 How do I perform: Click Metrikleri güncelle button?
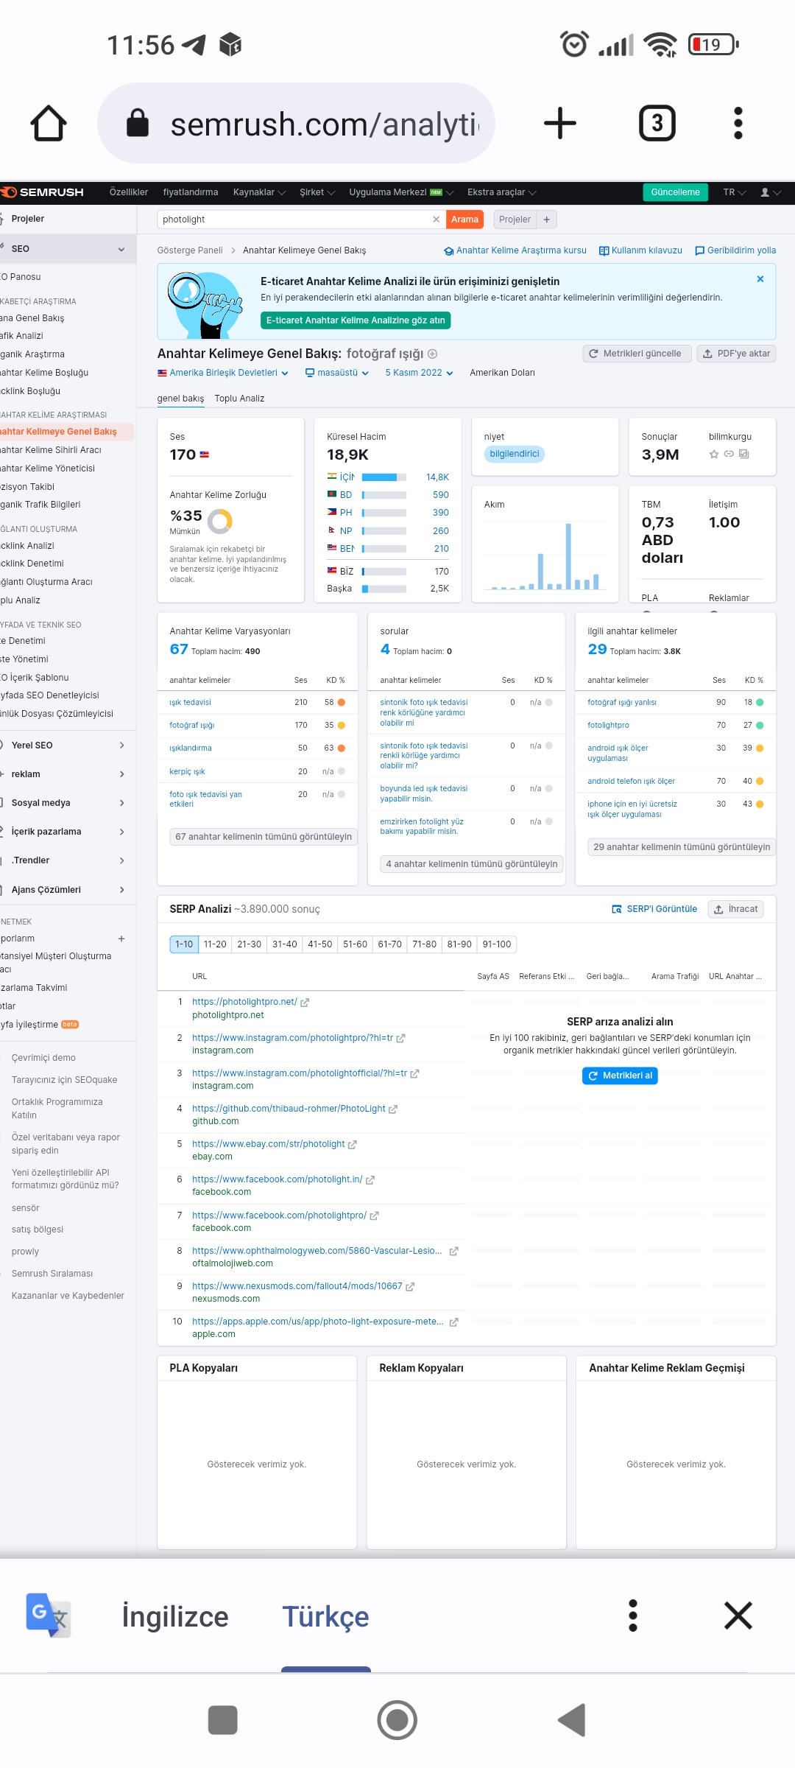coord(637,354)
